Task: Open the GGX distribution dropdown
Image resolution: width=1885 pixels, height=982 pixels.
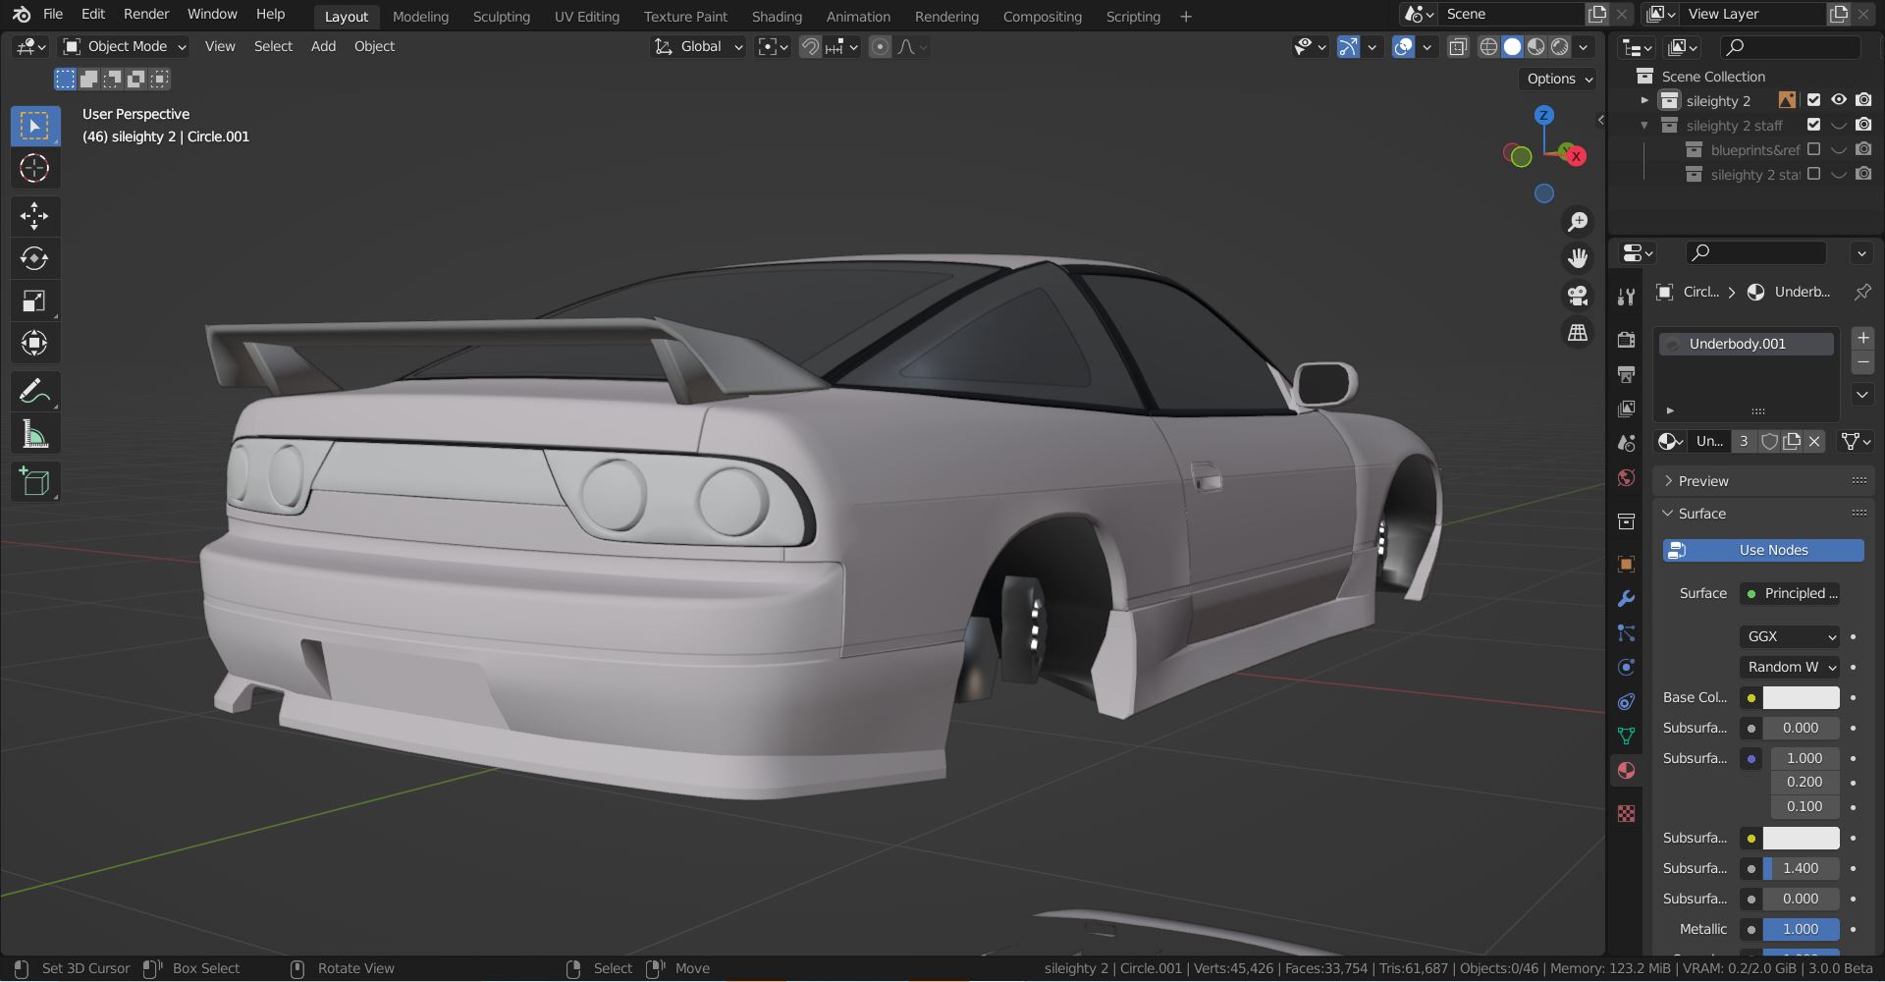Action: [1790, 636]
